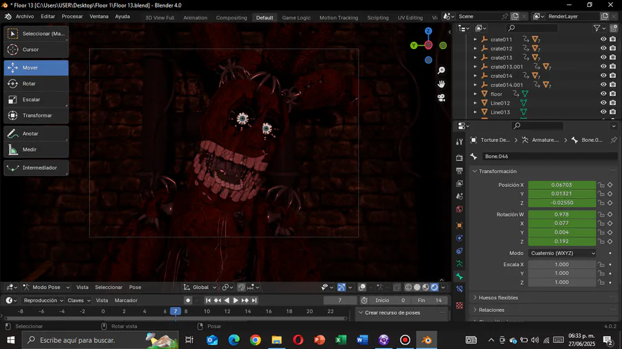Viewport: 622px width, 349px height.
Task: Click the Fin end frame field
Action: point(430,300)
